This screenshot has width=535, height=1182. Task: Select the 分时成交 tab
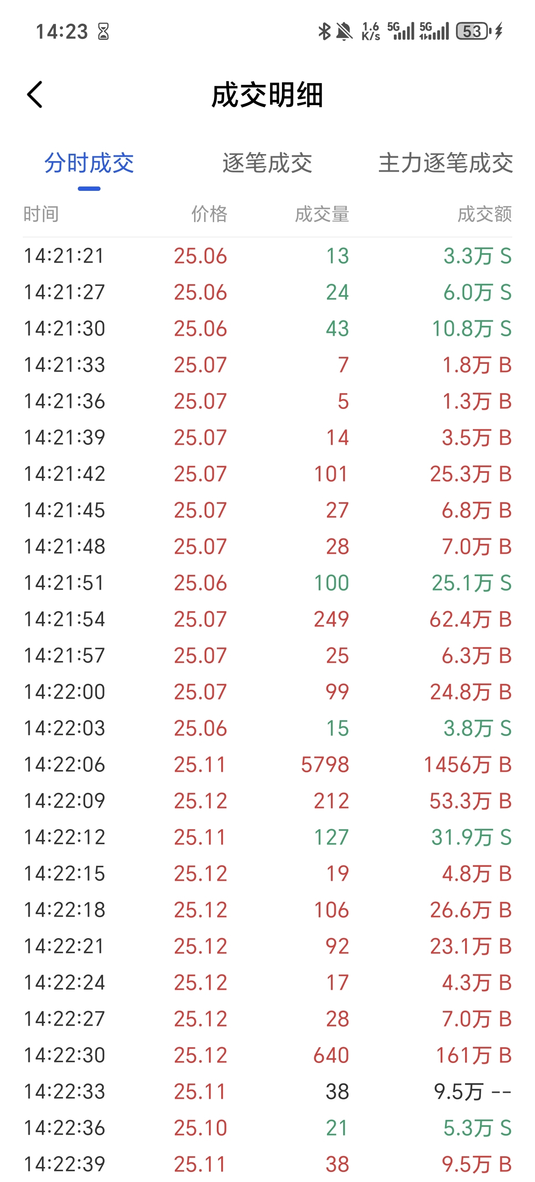[x=89, y=163]
